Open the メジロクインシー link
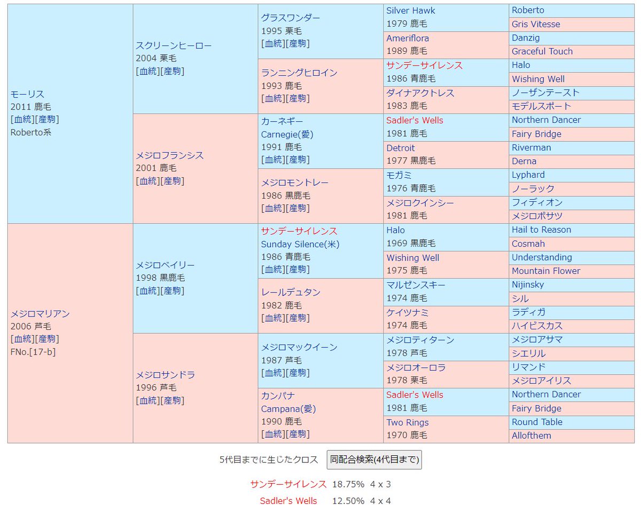 420,203
